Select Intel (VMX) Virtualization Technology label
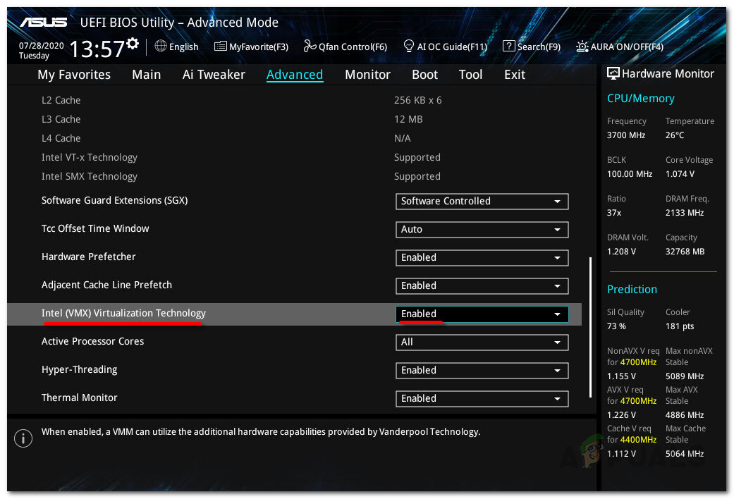 click(x=123, y=313)
